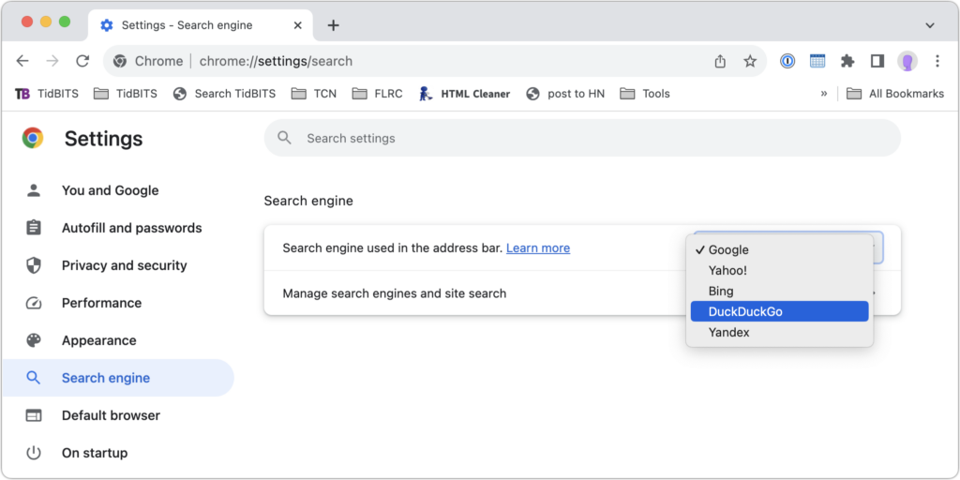The image size is (960, 480).
Task: Reload the page with refresh icon
Action: [x=82, y=61]
